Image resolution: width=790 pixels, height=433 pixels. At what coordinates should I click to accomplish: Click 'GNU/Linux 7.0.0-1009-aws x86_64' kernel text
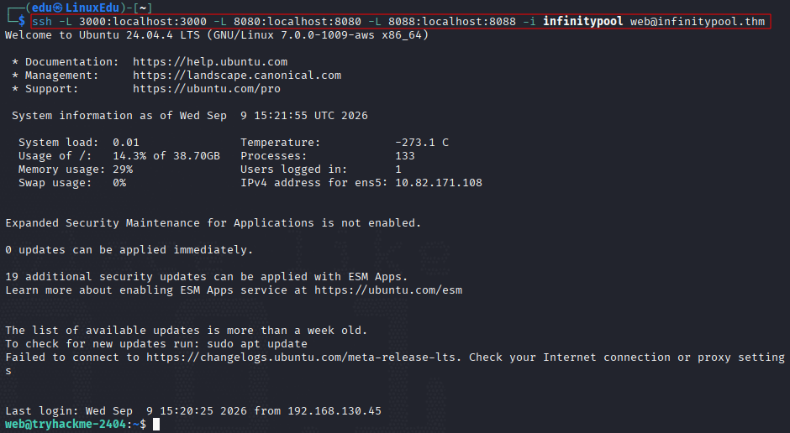point(318,35)
